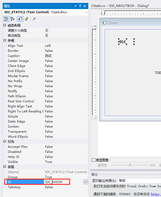Select the Modal Frame property

pyautogui.click(x=47, y=76)
